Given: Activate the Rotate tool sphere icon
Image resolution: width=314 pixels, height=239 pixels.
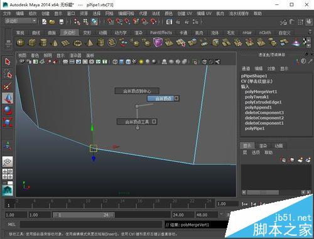Looking at the screenshot, I should pyautogui.click(x=8, y=110).
